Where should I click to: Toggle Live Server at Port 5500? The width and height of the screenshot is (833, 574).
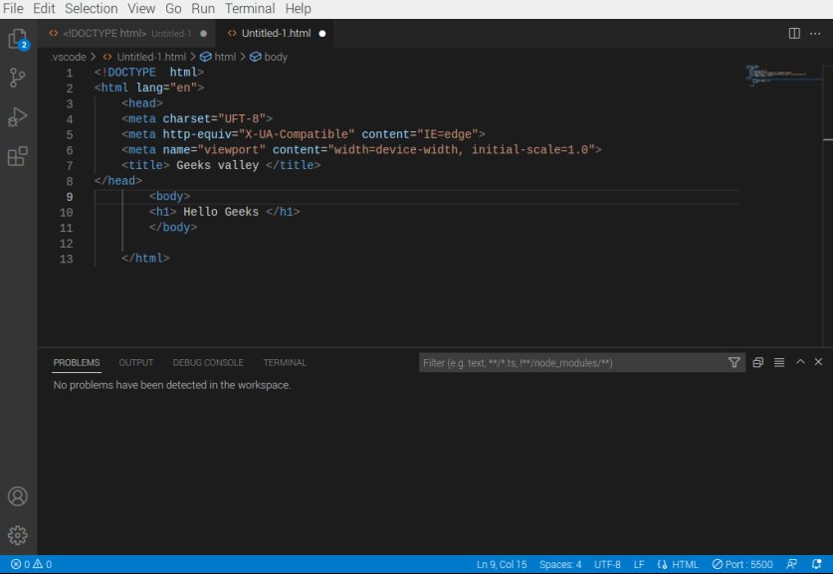(x=742, y=564)
